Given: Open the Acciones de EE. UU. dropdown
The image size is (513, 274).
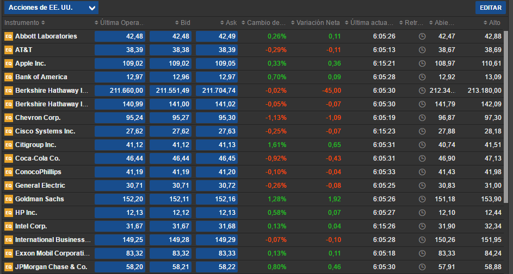Looking at the screenshot, I should point(51,8).
